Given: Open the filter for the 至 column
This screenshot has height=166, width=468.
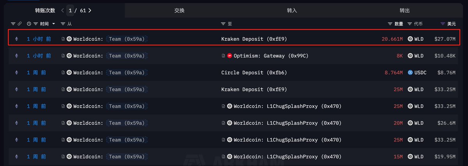Looking at the screenshot, I should 223,24.
